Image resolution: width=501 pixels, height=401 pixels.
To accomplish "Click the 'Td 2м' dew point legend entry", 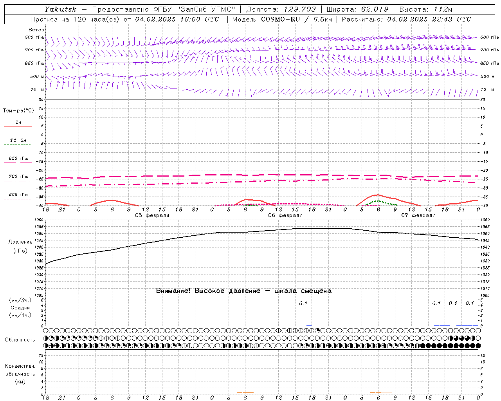I will click(18, 140).
